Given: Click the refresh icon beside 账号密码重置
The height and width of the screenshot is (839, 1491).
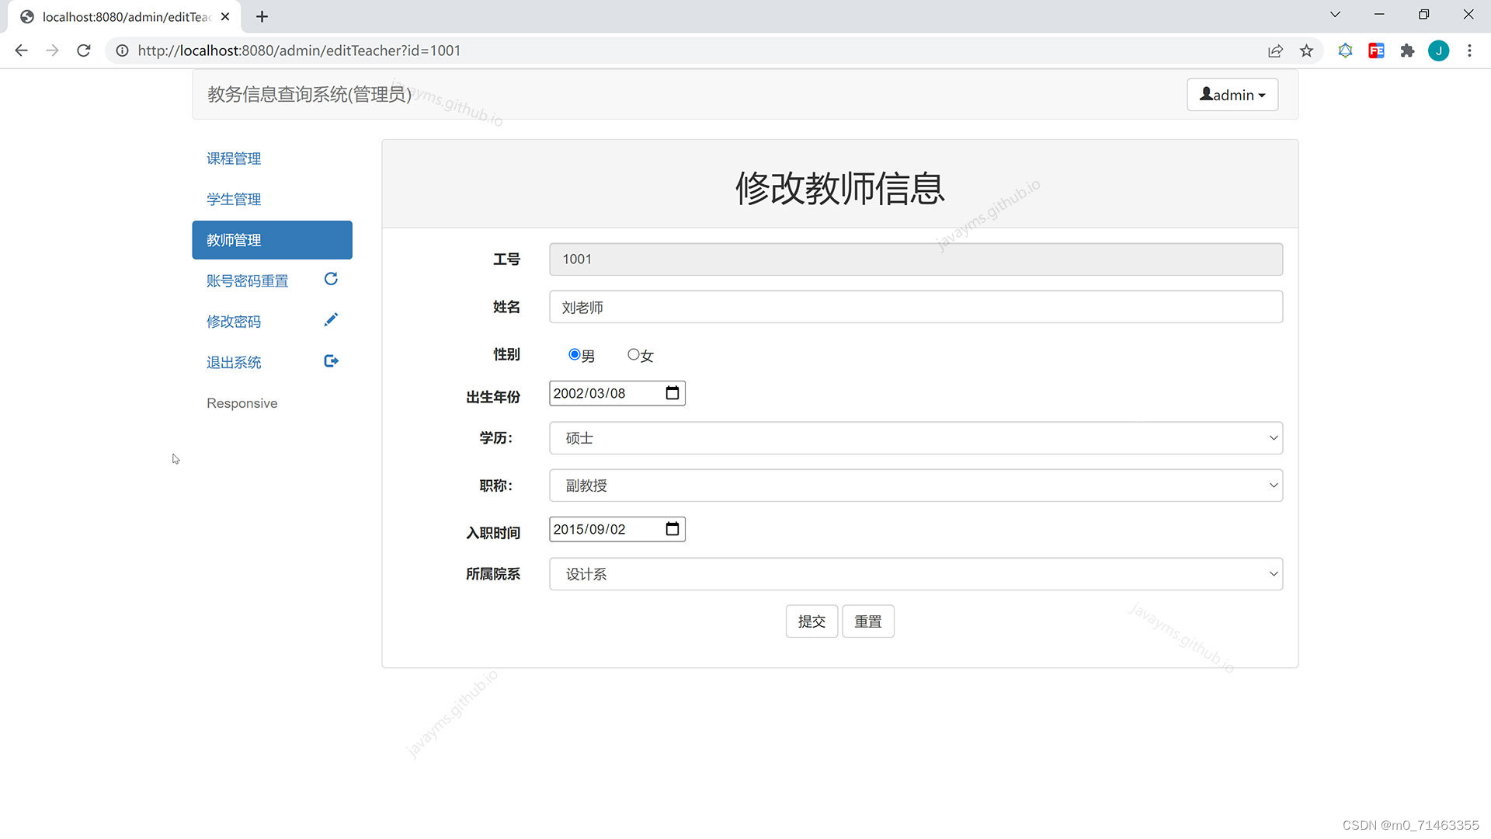Looking at the screenshot, I should point(331,279).
